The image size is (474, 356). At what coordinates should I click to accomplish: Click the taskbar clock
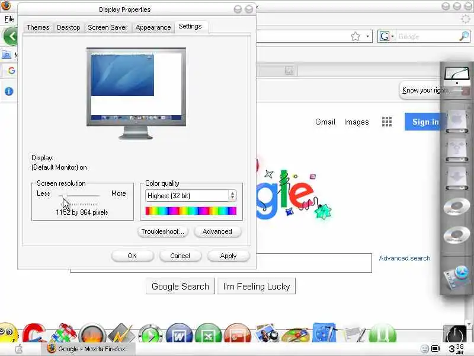(x=456, y=349)
